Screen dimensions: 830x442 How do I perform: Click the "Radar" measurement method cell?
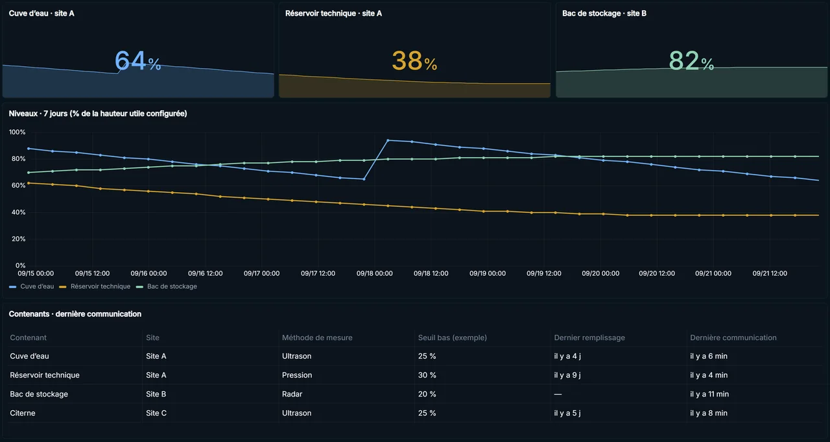pyautogui.click(x=292, y=394)
